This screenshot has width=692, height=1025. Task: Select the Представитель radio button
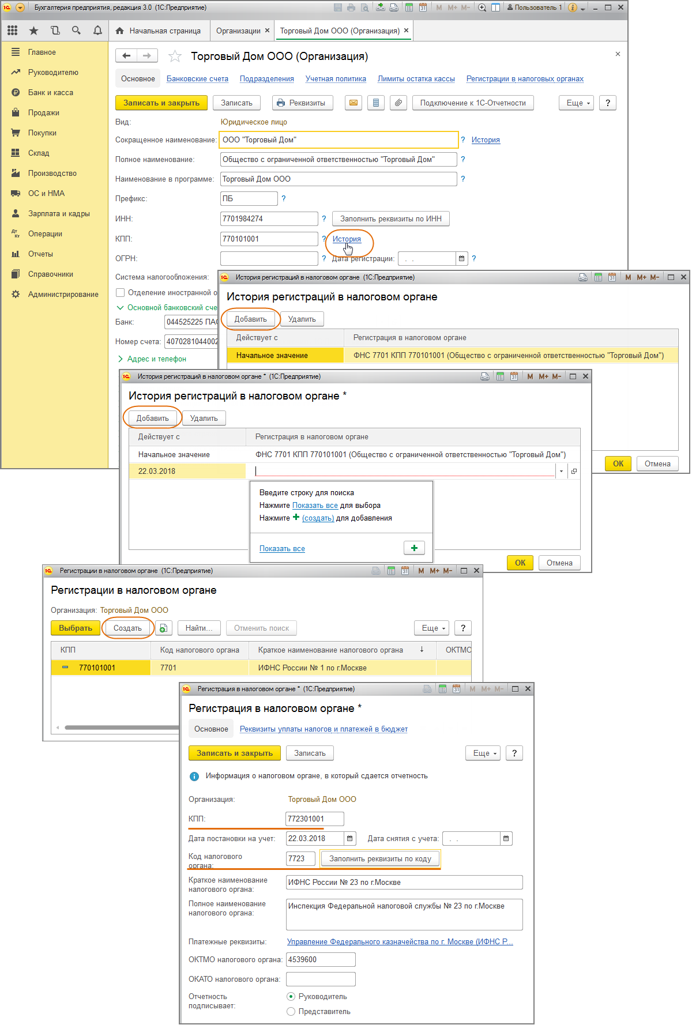pos(291,1012)
